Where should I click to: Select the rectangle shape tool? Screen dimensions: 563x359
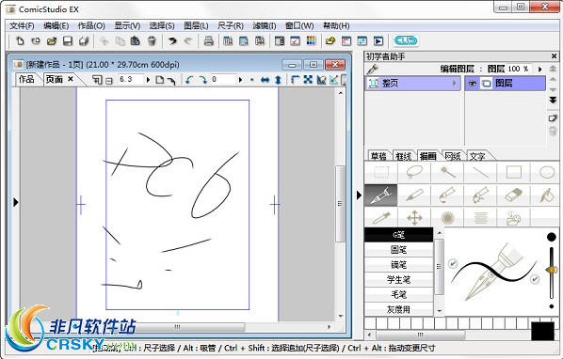[x=513, y=173]
